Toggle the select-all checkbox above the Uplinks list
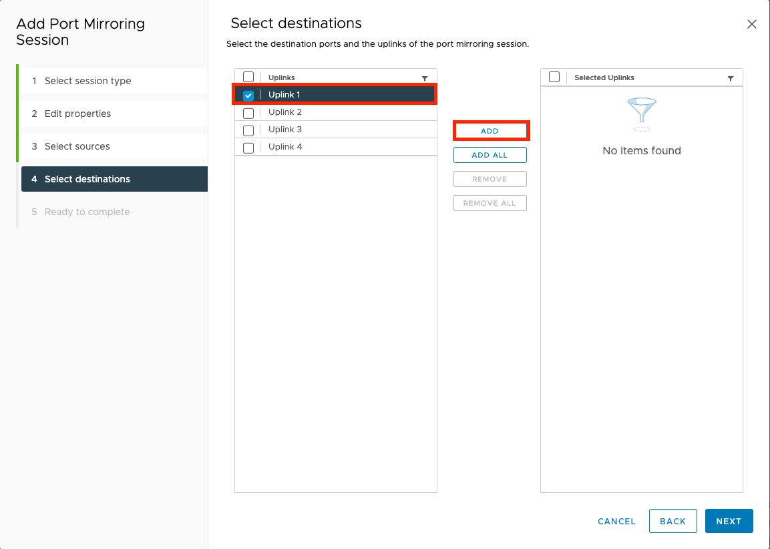 pos(248,76)
